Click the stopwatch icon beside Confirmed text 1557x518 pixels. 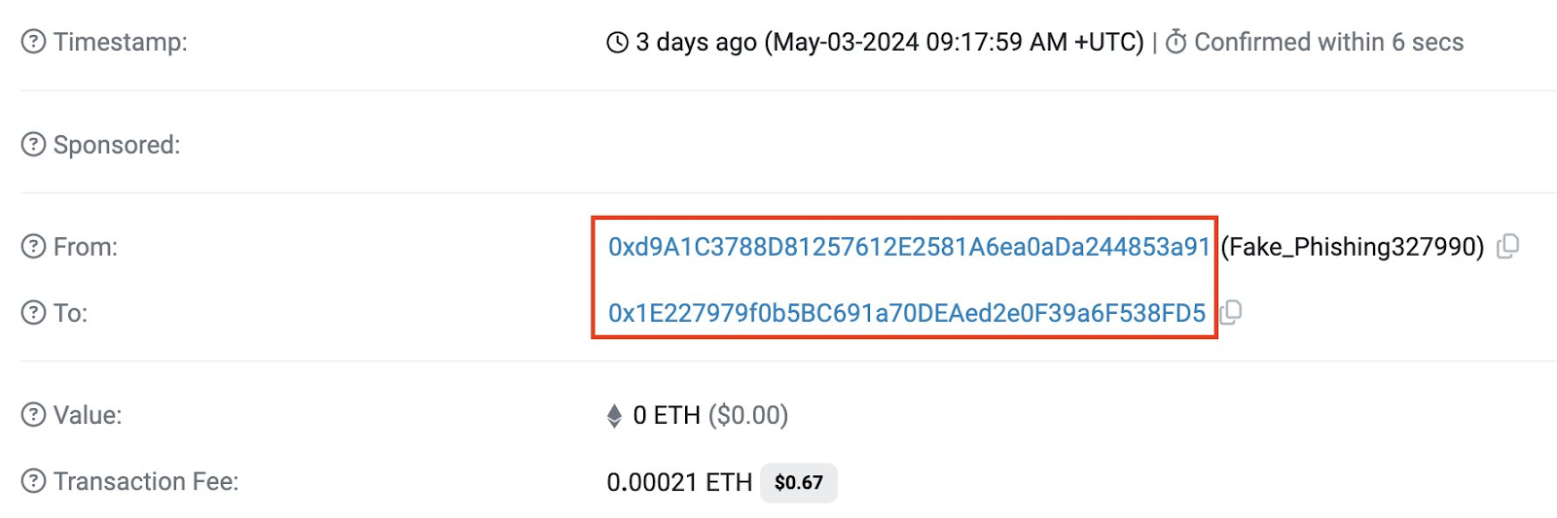1176,42
